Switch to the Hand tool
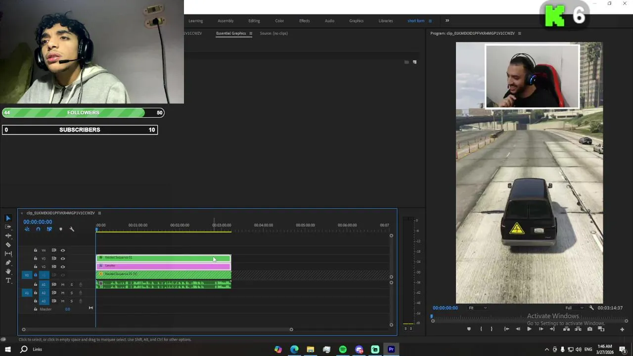633x356 pixels. click(8, 271)
